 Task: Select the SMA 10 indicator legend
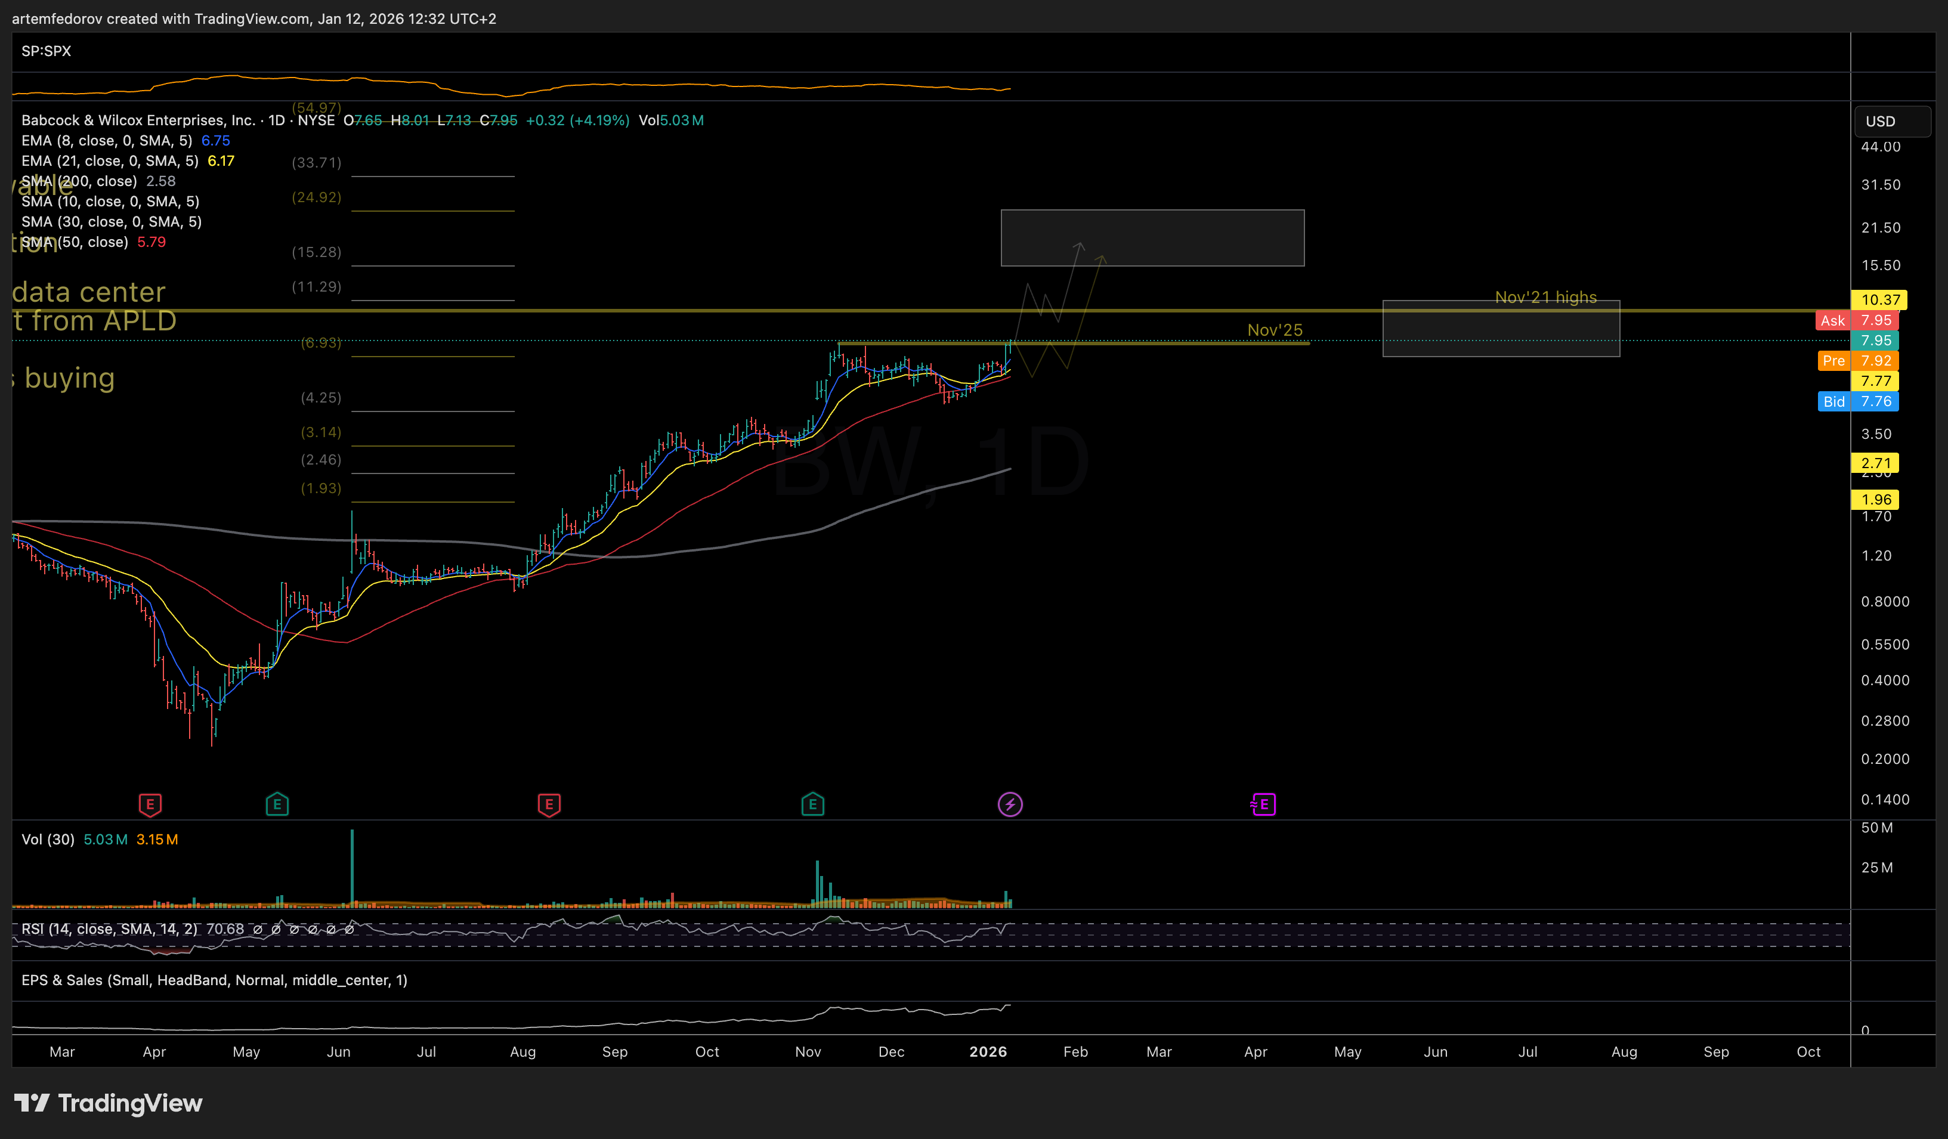click(x=110, y=201)
